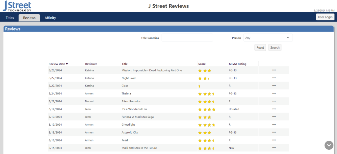Open the ellipsis menu for It's a Wonderful Life
This screenshot has width=337, height=154.
274,109
